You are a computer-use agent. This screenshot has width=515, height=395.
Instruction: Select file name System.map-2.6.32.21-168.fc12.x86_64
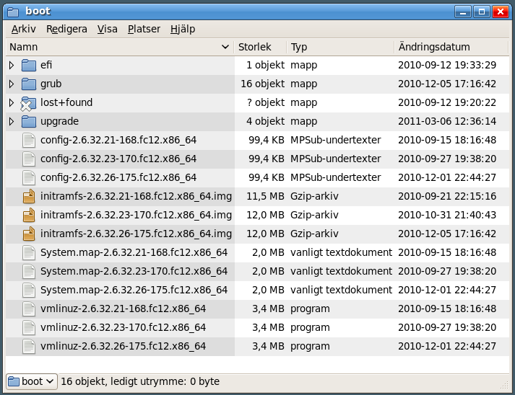tap(134, 253)
